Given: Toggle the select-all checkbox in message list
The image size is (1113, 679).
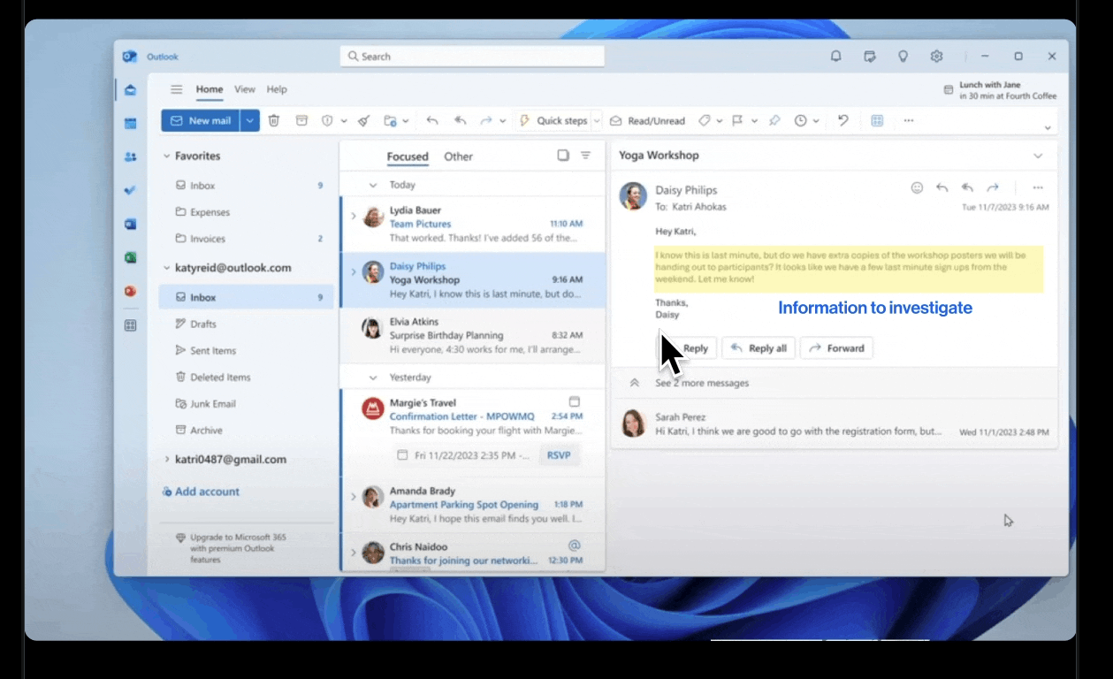Looking at the screenshot, I should tap(563, 156).
